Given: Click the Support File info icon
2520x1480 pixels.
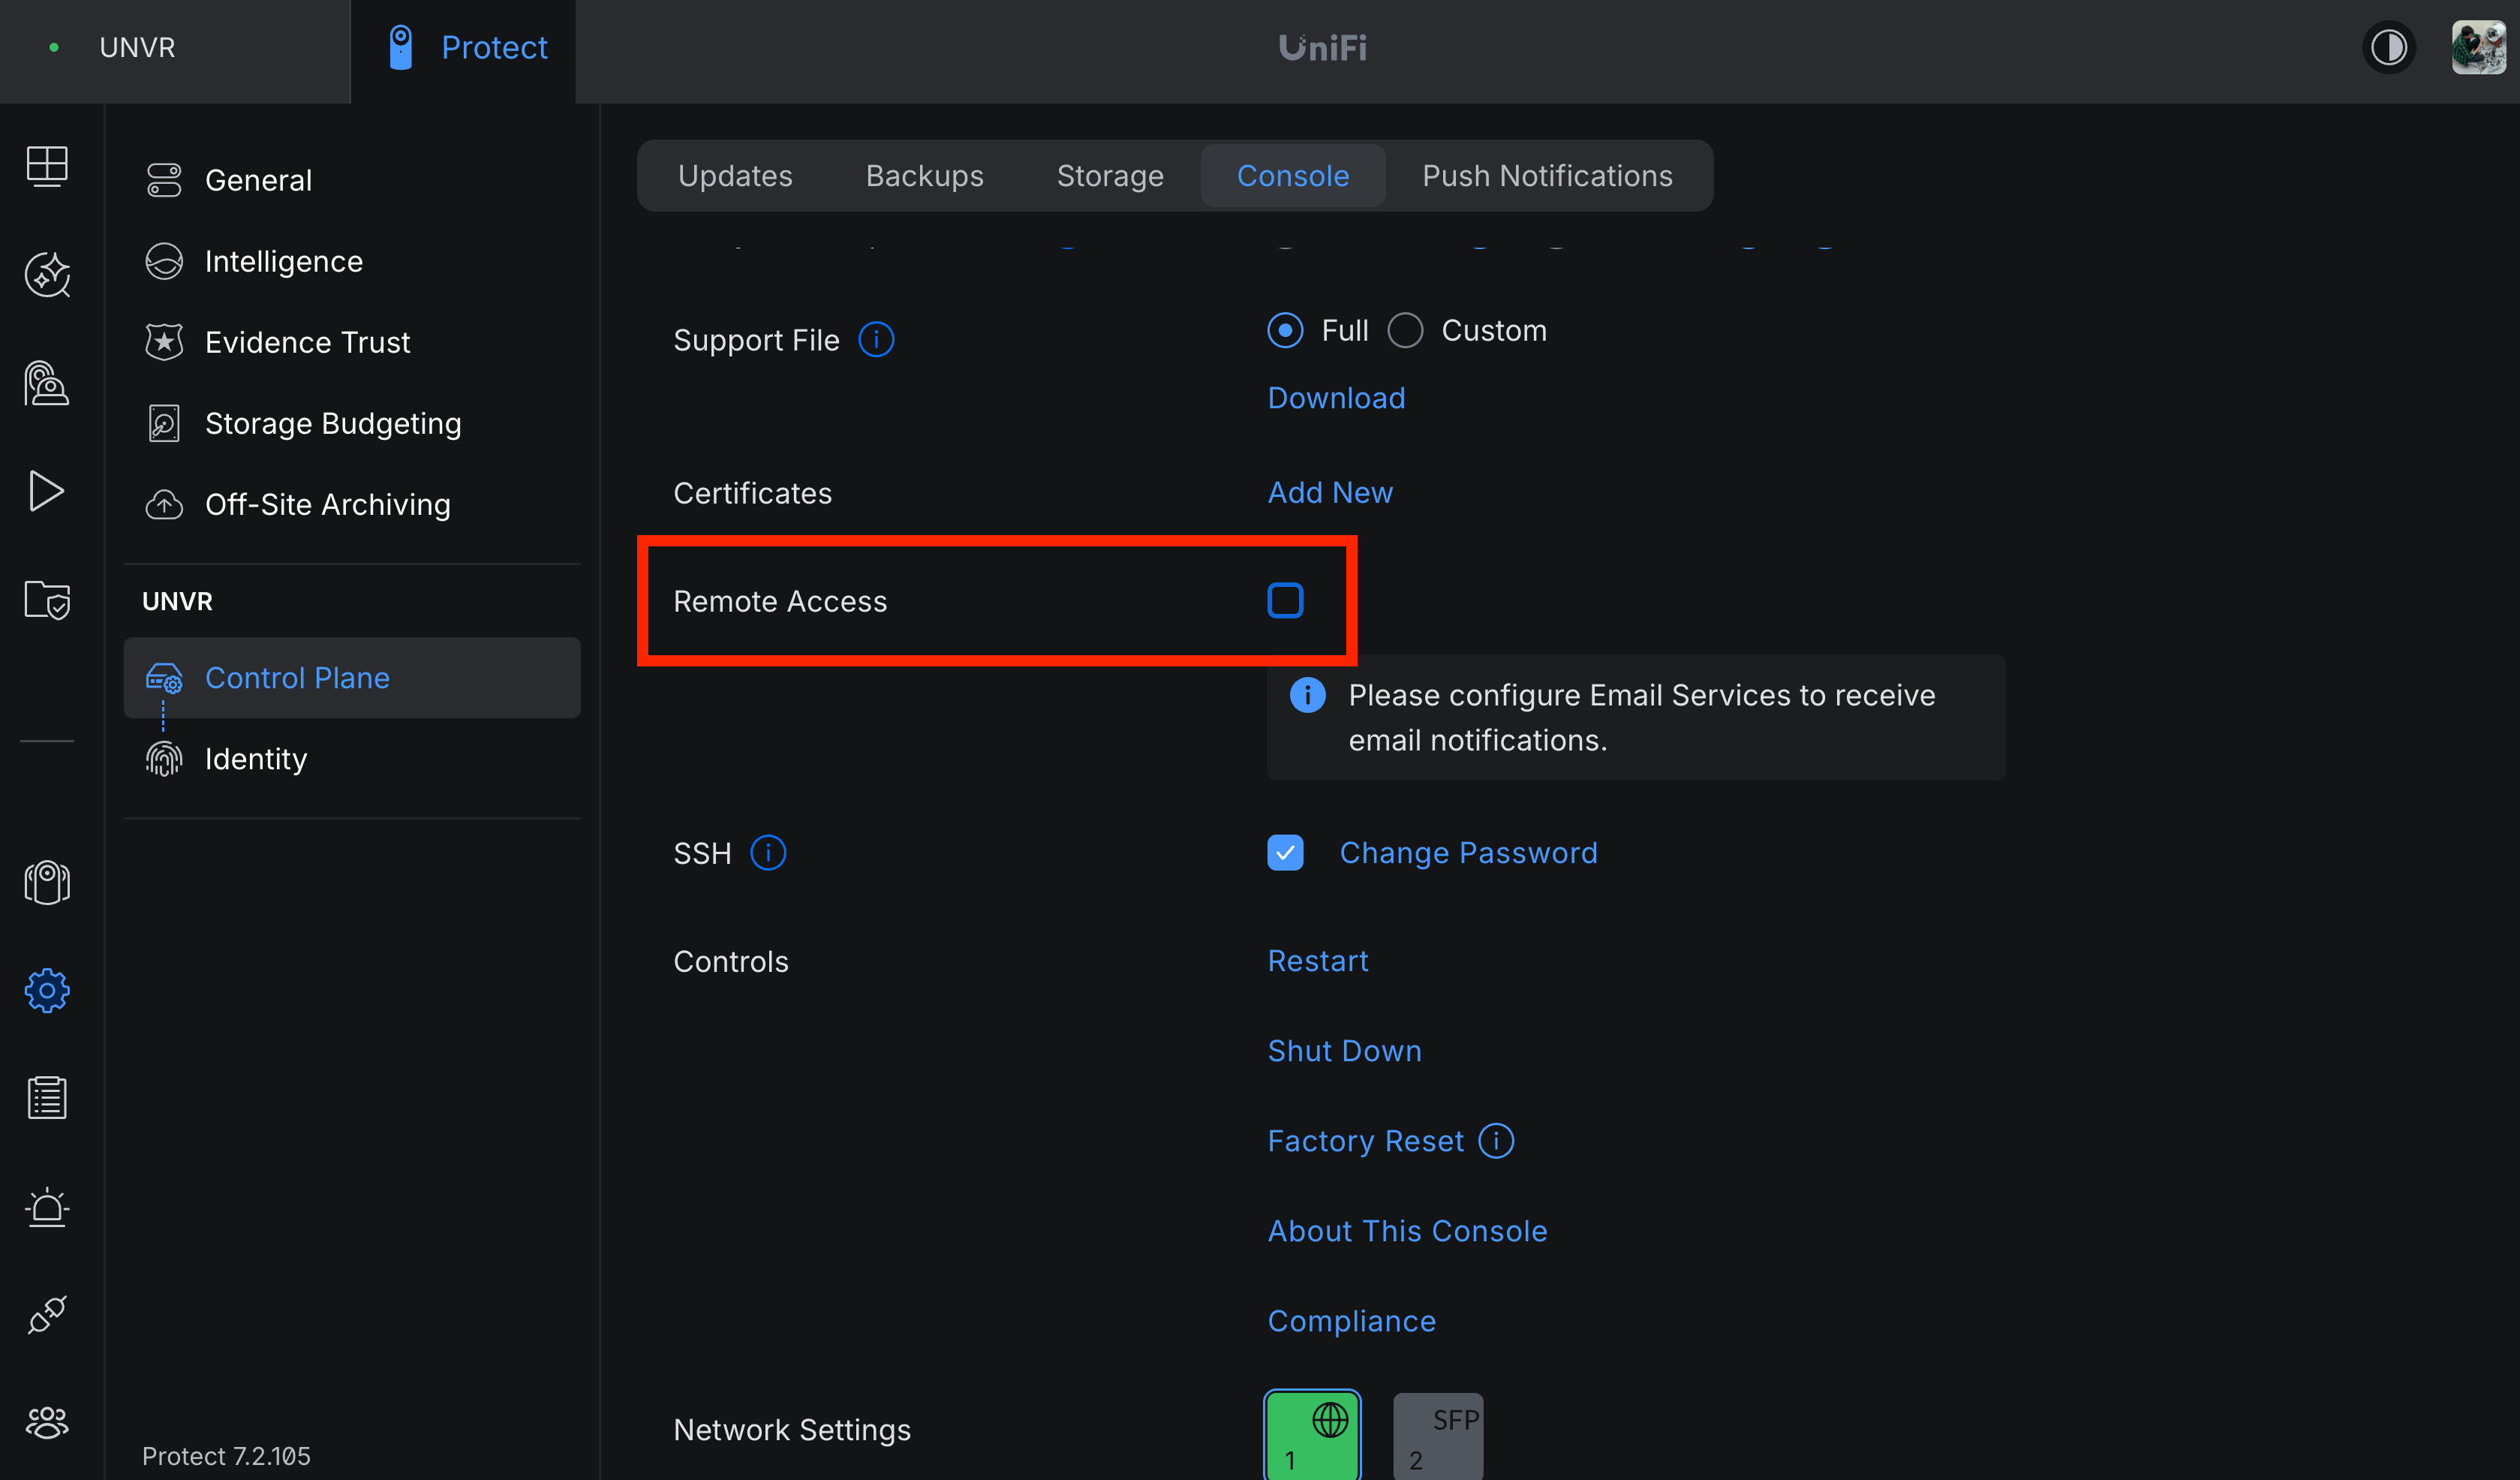Looking at the screenshot, I should tap(876, 340).
